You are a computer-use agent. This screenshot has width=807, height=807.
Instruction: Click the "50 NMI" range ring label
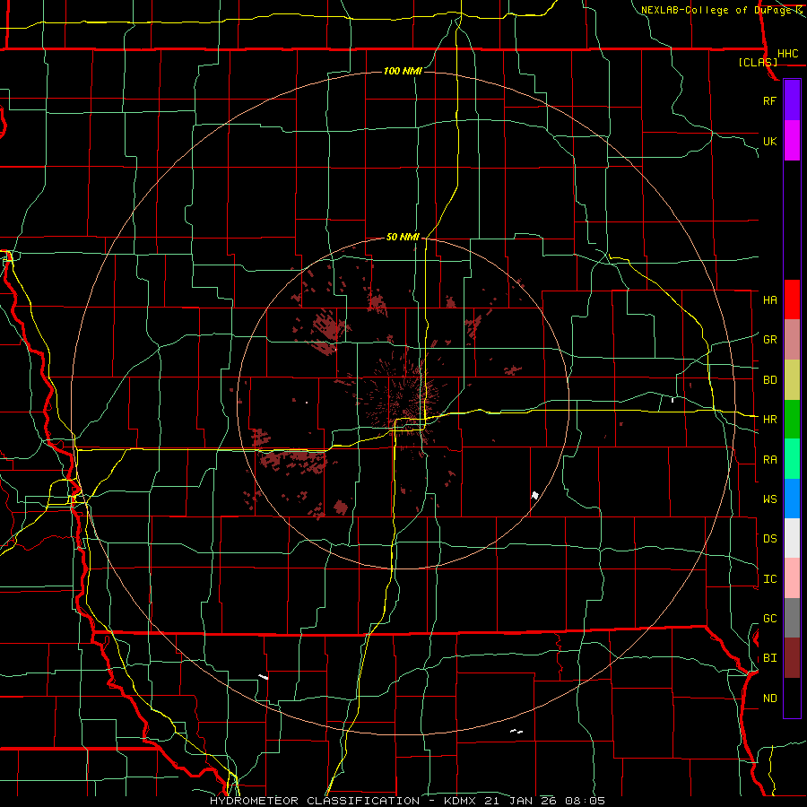pos(403,238)
